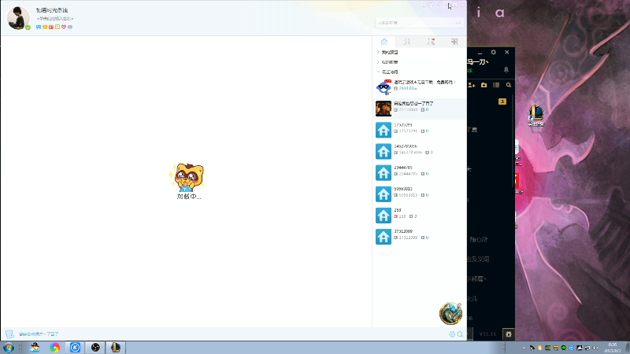Click the red square icon under nickname

coord(51,27)
